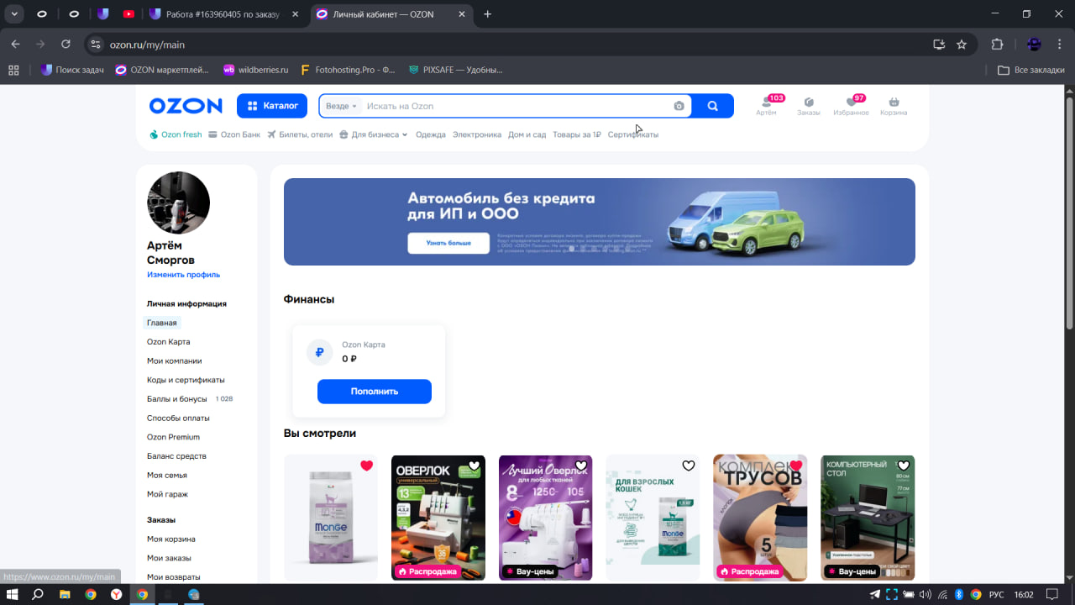Open a new browser tab

488,14
